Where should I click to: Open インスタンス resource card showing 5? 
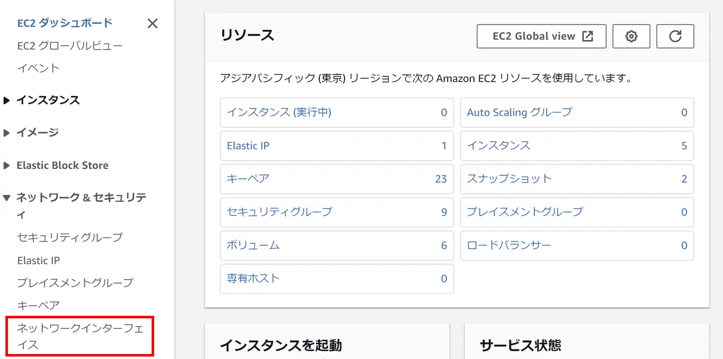[x=577, y=146]
